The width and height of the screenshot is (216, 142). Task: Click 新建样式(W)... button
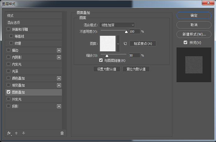click(x=194, y=34)
